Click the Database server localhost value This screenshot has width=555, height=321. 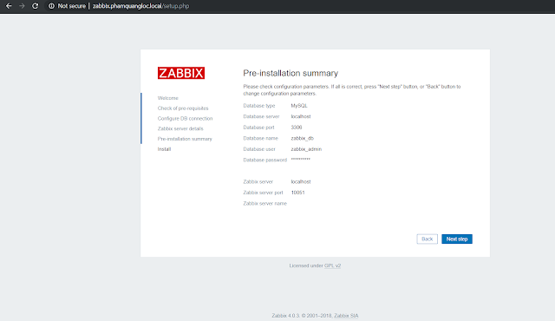pyautogui.click(x=301, y=116)
